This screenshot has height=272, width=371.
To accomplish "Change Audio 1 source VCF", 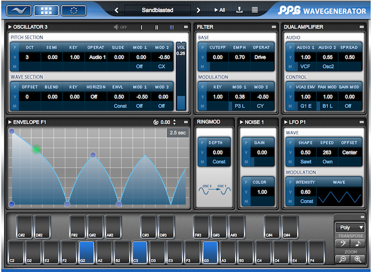I will click(x=305, y=66).
